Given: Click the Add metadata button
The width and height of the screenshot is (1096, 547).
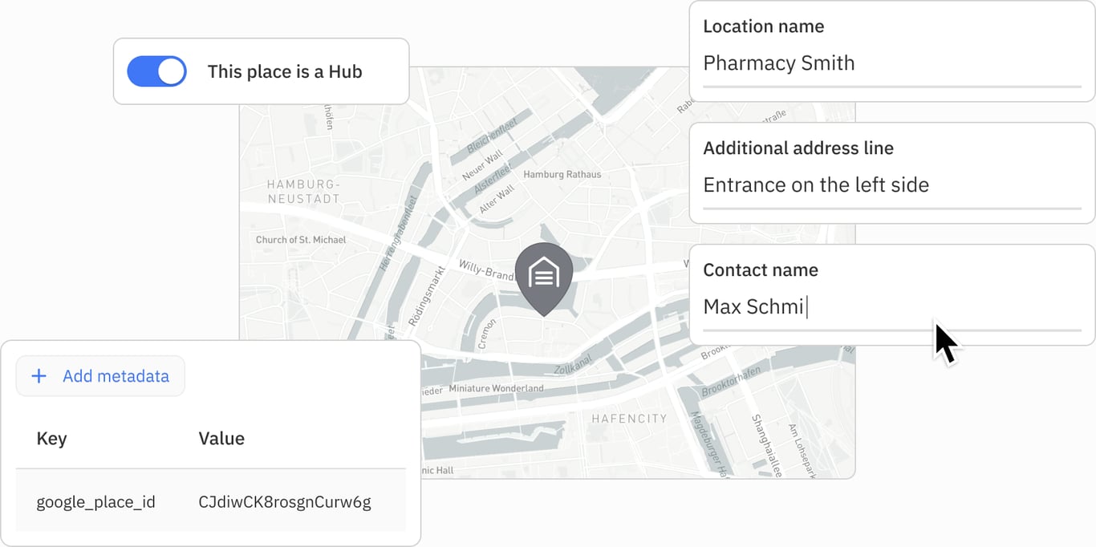Looking at the screenshot, I should (100, 376).
